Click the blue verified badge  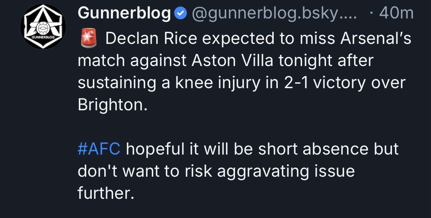[x=179, y=14]
